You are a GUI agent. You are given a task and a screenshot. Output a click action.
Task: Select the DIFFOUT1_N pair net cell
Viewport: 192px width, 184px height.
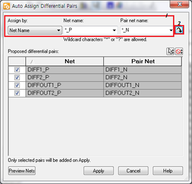(143, 85)
